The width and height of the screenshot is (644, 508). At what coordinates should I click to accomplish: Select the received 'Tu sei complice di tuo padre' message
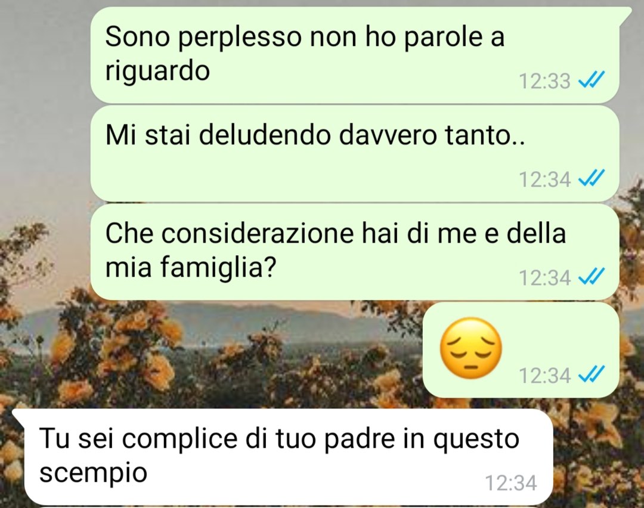289,457
